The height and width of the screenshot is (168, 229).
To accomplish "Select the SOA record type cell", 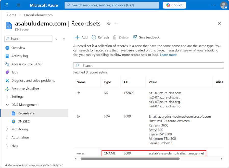I will pyautogui.click(x=107, y=116).
